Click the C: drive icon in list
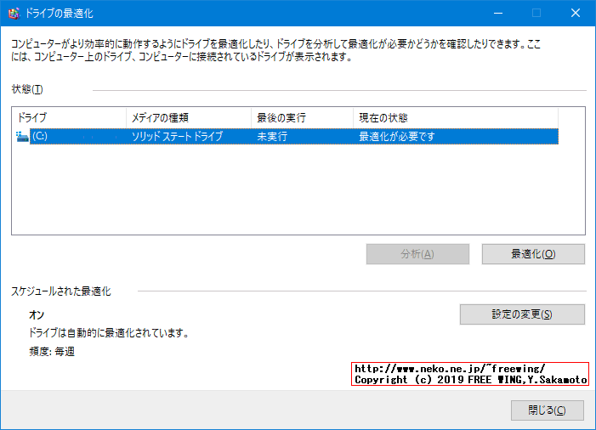This screenshot has height=430, width=596. pyautogui.click(x=22, y=136)
